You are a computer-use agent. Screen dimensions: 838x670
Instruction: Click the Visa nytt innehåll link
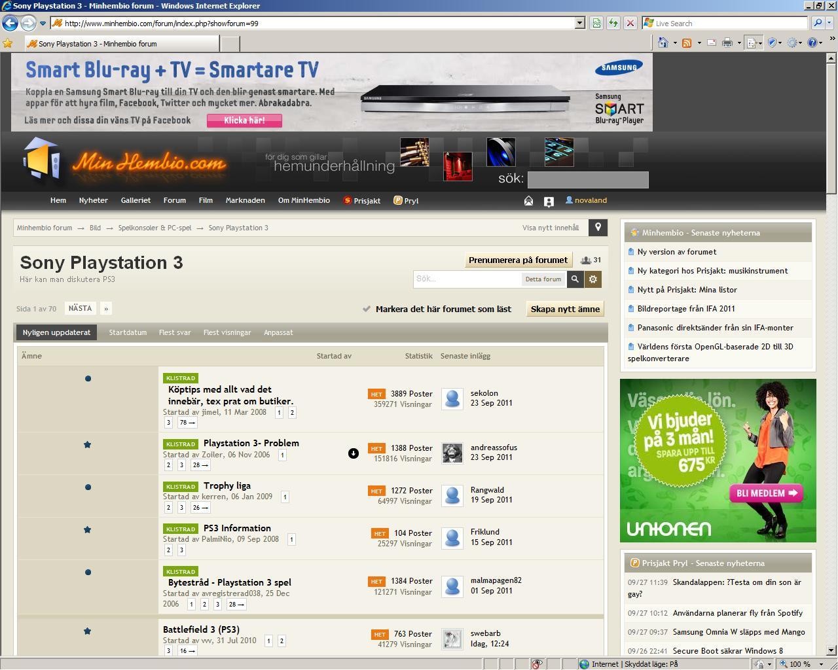coord(551,228)
